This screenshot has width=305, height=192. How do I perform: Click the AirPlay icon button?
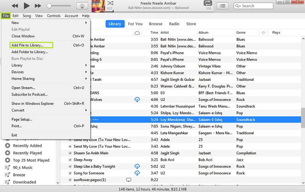pyautogui.click(x=82, y=6)
